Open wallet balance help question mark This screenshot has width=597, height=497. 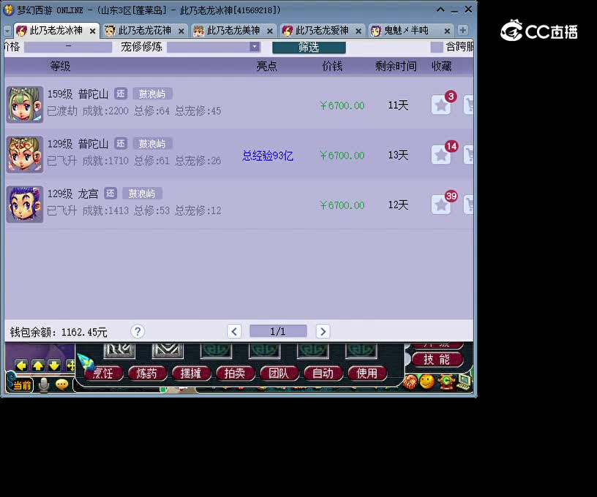pyautogui.click(x=138, y=331)
